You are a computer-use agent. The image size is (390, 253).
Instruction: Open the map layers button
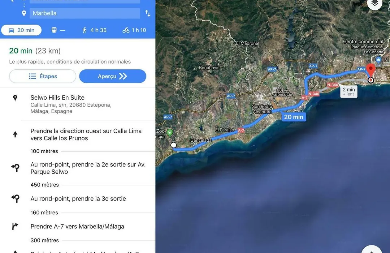pyautogui.click(x=374, y=4)
